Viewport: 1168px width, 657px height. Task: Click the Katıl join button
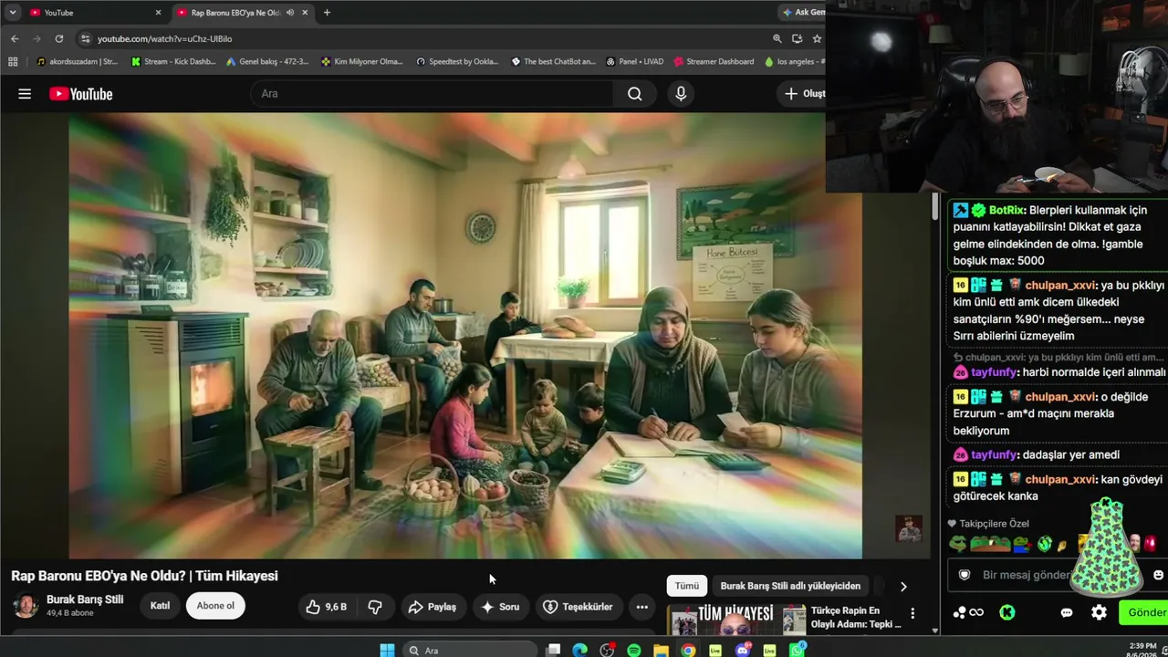(160, 606)
